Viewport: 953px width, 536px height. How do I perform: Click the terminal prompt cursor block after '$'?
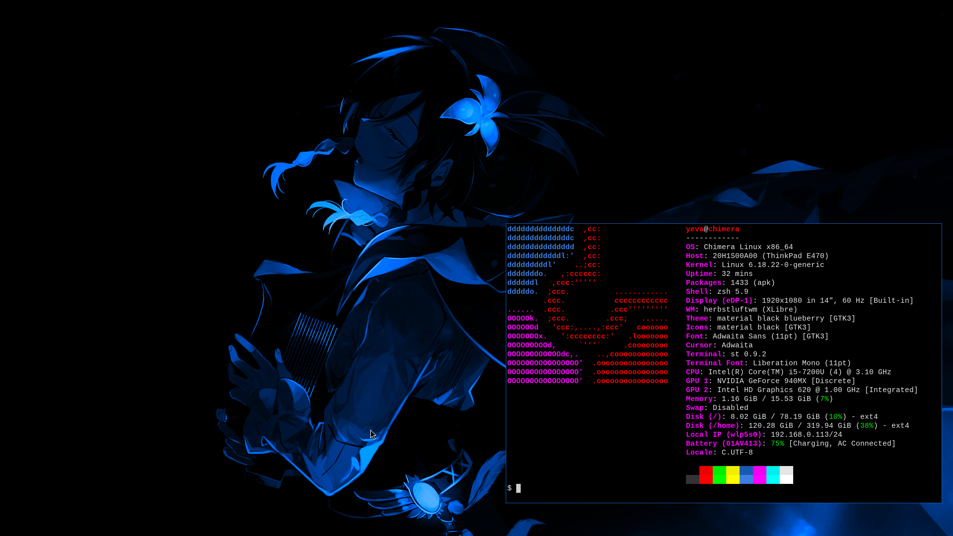518,488
